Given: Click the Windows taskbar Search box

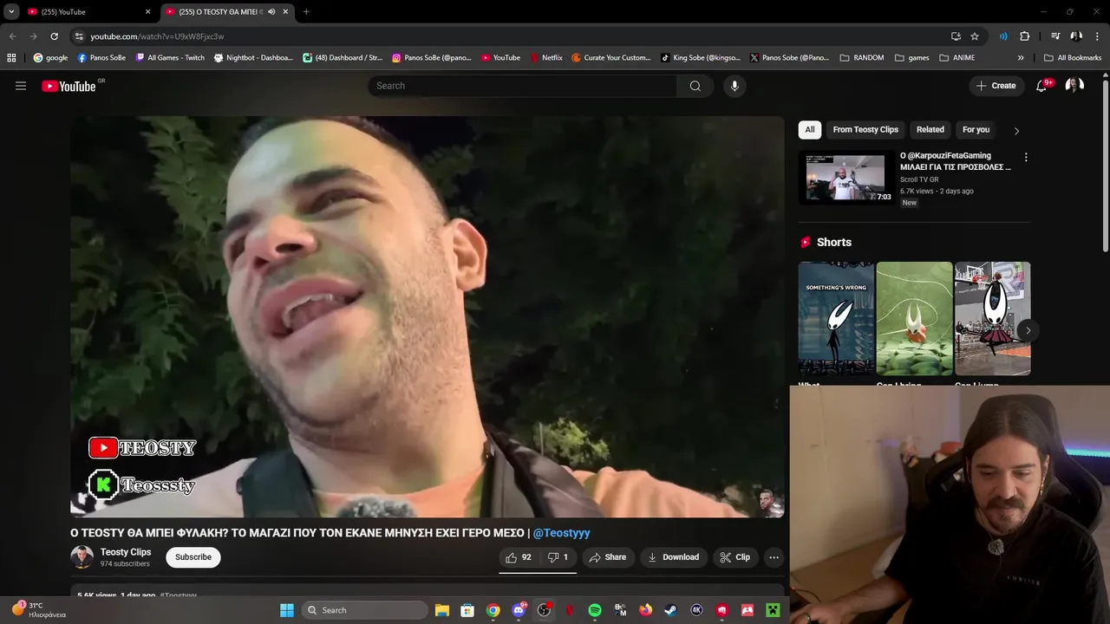Looking at the screenshot, I should [x=365, y=610].
